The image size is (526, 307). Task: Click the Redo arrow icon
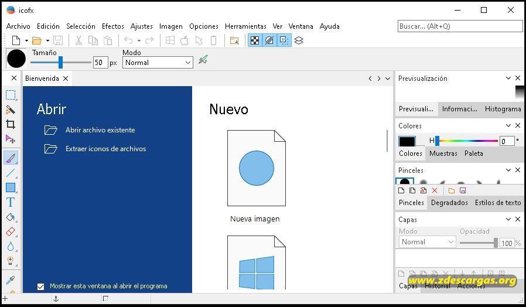149,40
